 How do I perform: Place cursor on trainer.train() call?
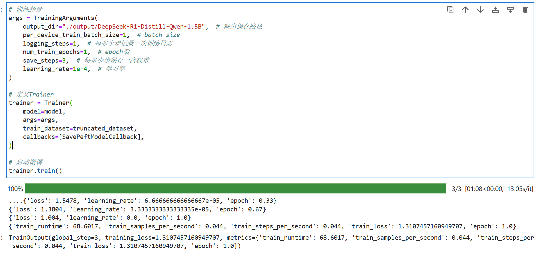click(x=35, y=171)
